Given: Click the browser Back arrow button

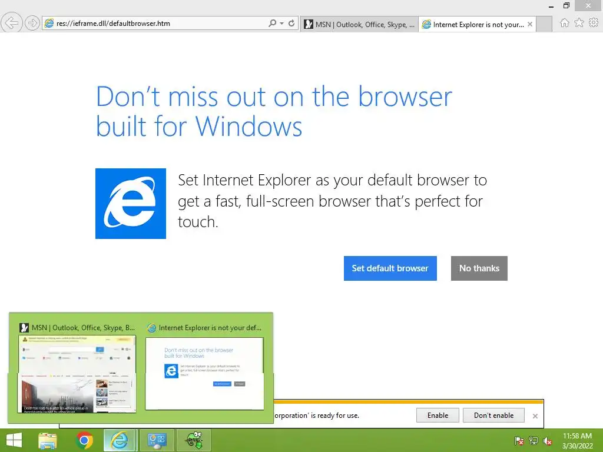Looking at the screenshot, I should 12,23.
